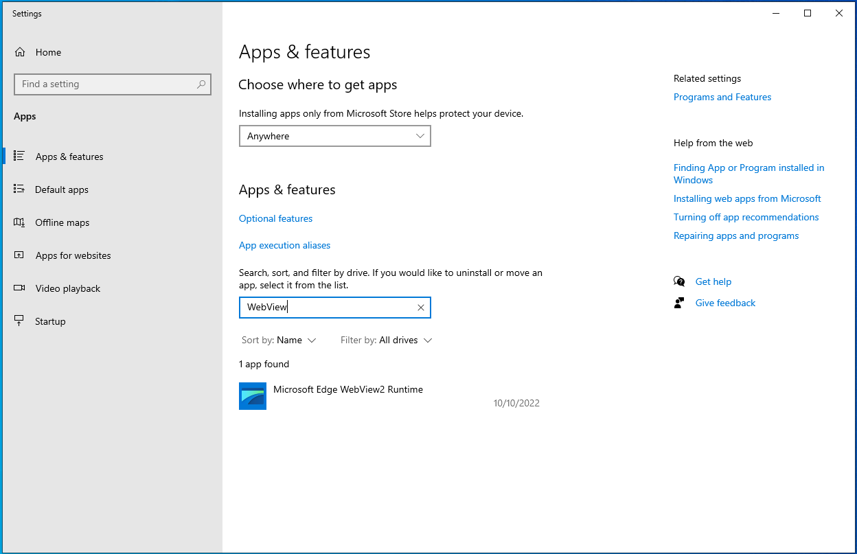Click the 10/10/2022 install date
The width and height of the screenshot is (857, 554).
516,403
